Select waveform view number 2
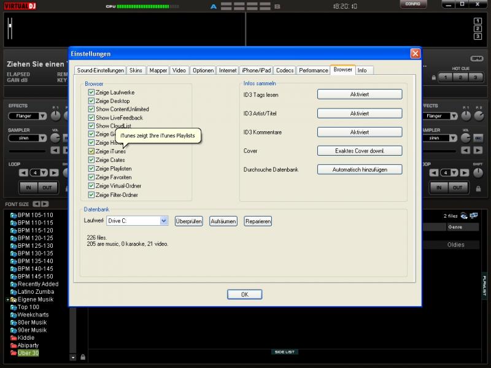491x368 pixels. [x=477, y=28]
